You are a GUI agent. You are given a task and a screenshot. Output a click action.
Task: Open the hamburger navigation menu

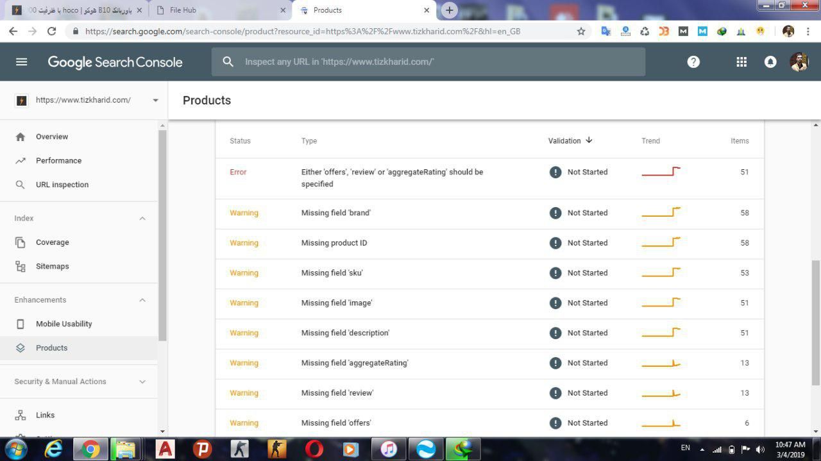pyautogui.click(x=21, y=62)
